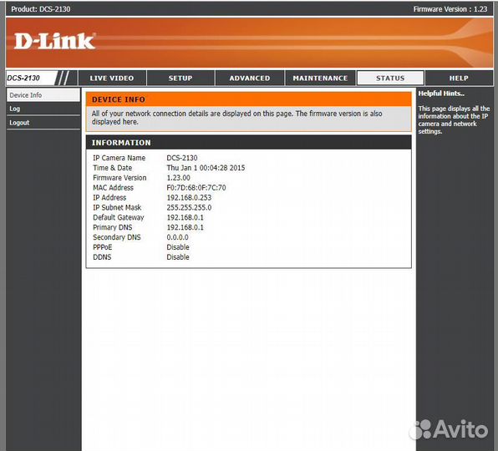Screen dimensions: 498x451
Task: Select the Status tab
Action: tap(390, 78)
